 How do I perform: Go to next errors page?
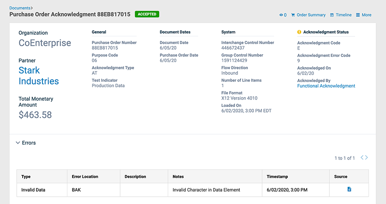[x=367, y=158]
